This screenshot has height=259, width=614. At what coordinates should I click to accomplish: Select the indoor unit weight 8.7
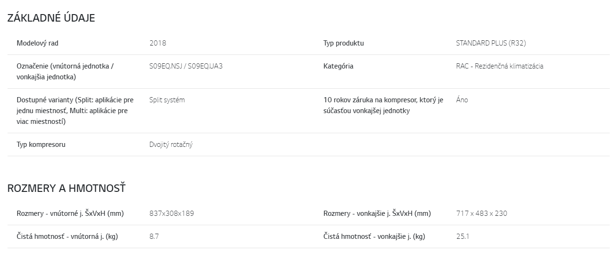click(x=154, y=236)
